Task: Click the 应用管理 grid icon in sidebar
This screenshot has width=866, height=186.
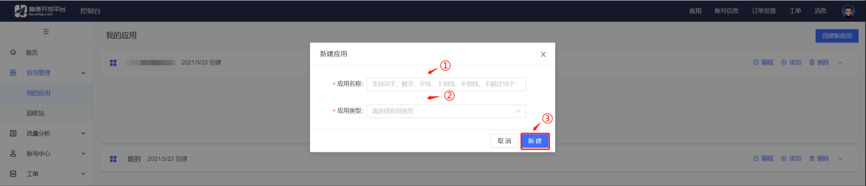Action: (x=13, y=73)
